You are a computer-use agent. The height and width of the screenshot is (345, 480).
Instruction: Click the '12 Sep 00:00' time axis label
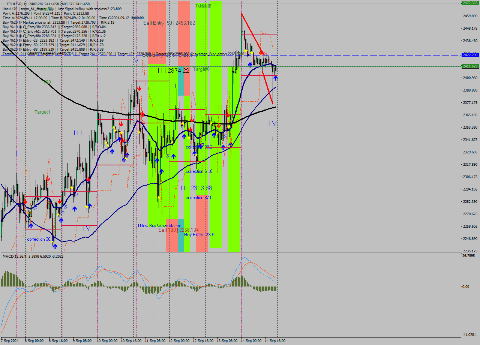(179, 341)
